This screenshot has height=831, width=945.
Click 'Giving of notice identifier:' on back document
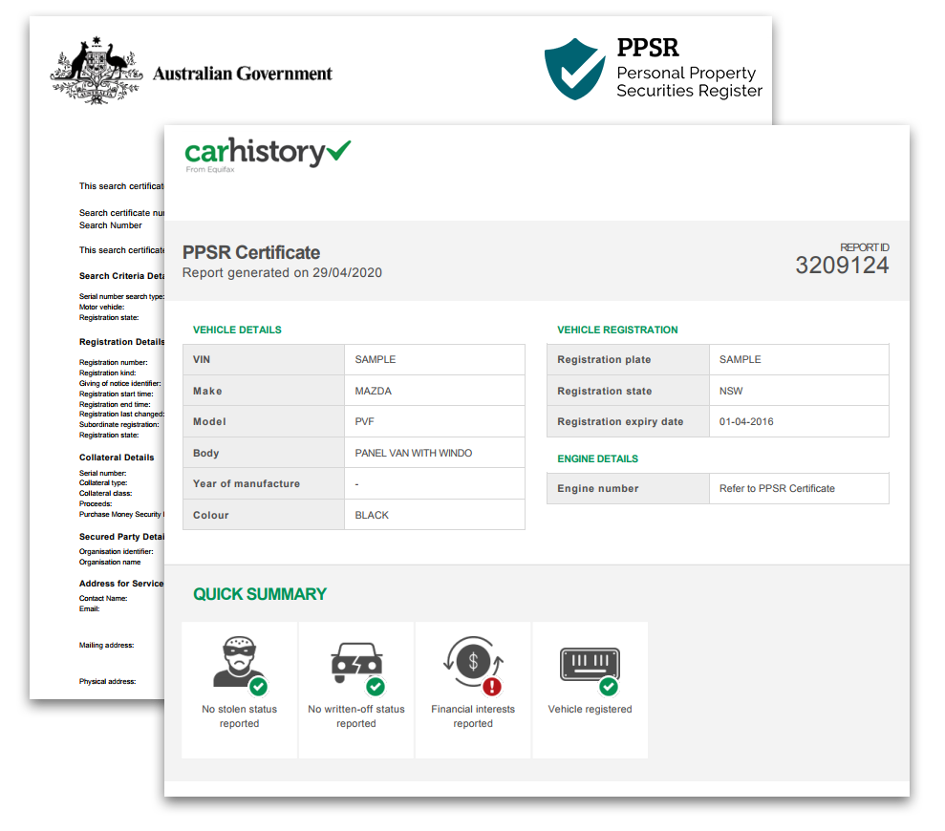tap(120, 383)
